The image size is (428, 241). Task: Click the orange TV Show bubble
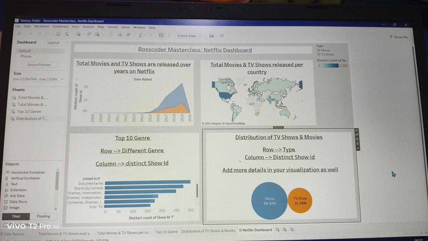(300, 201)
